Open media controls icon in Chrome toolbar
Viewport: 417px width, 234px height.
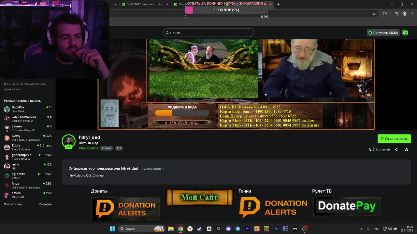pyautogui.click(x=396, y=14)
